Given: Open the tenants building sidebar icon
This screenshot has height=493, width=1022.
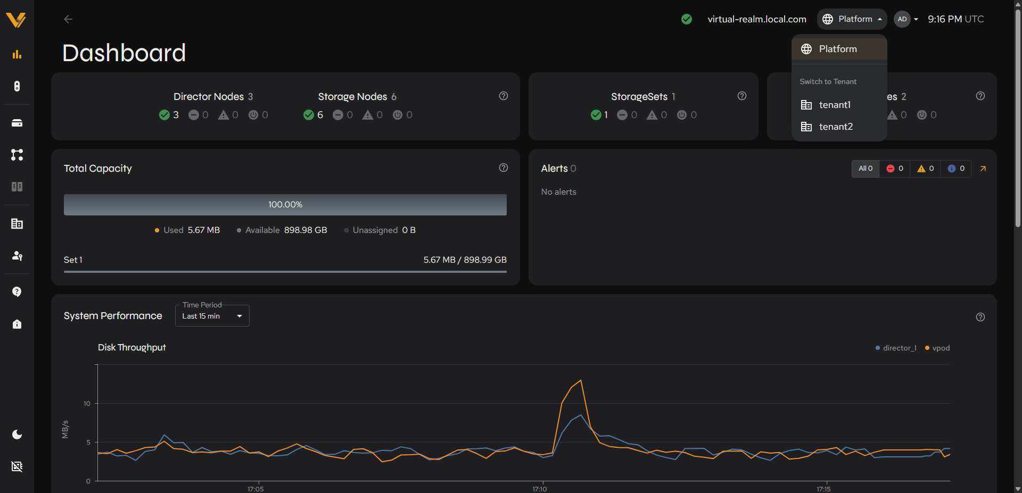Looking at the screenshot, I should point(17,223).
